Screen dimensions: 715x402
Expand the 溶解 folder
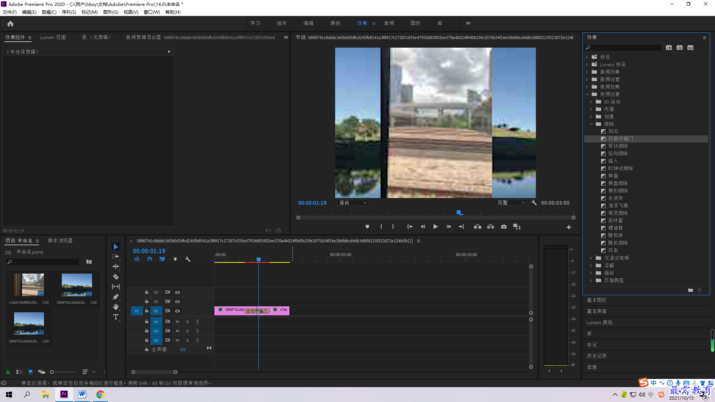[x=591, y=265]
